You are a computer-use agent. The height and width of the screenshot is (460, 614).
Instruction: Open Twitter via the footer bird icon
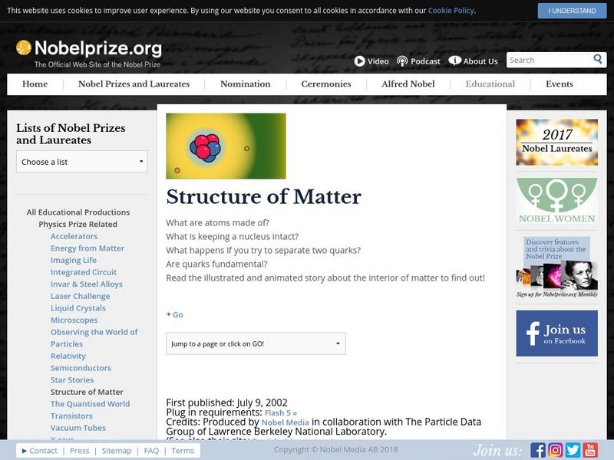573,448
